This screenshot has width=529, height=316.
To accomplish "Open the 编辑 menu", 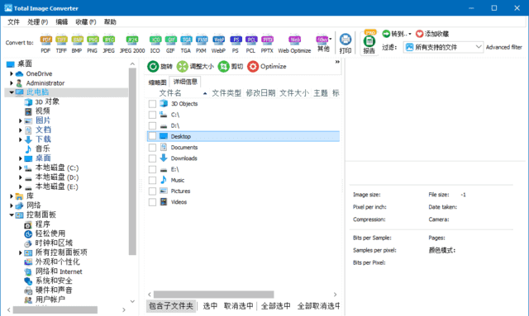I will pyautogui.click(x=62, y=22).
